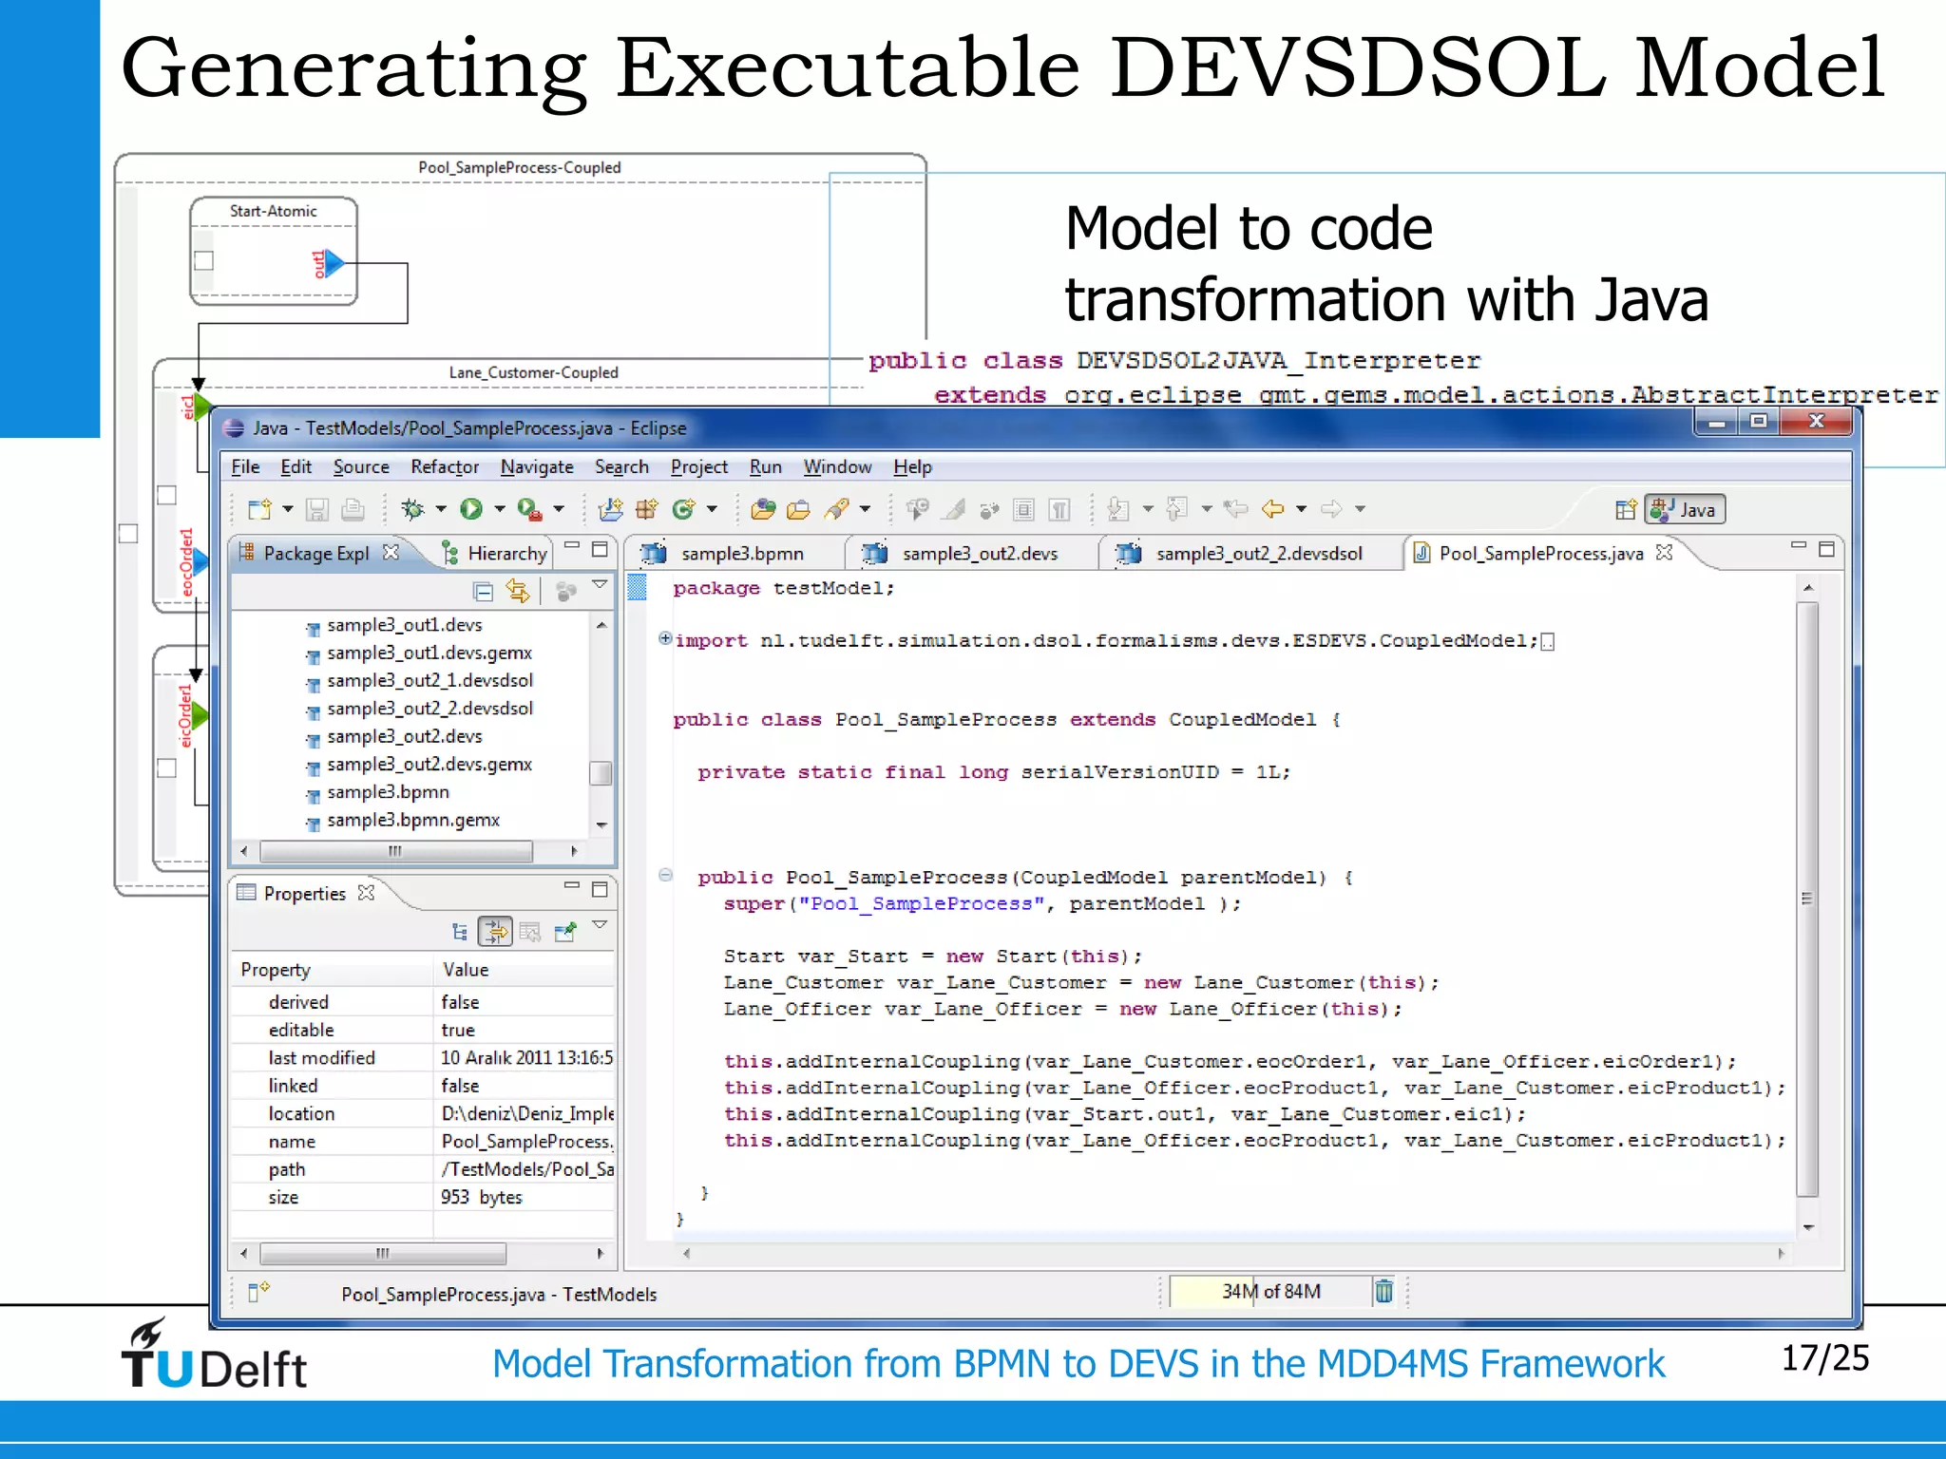Click the garbage collector trash icon
1946x1459 pixels.
click(1384, 1292)
